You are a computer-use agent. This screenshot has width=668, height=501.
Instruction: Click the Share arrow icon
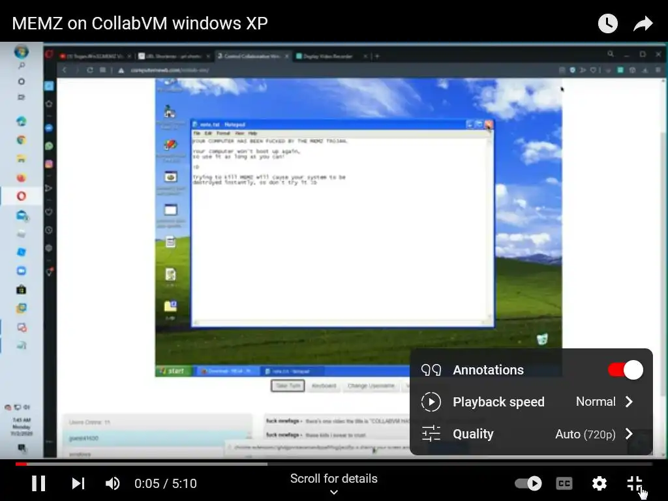point(643,23)
